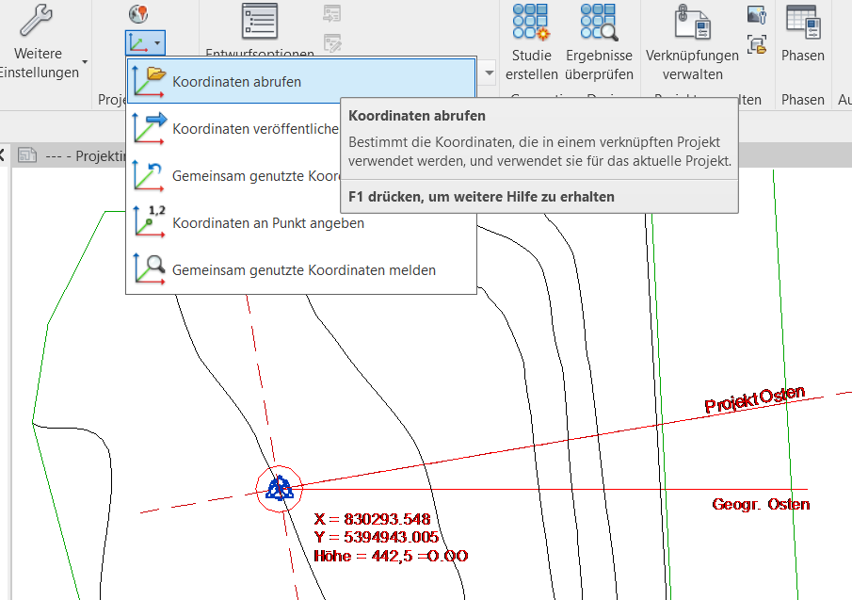
Task: Click the ProjektOsten axis label
Action: 754,398
